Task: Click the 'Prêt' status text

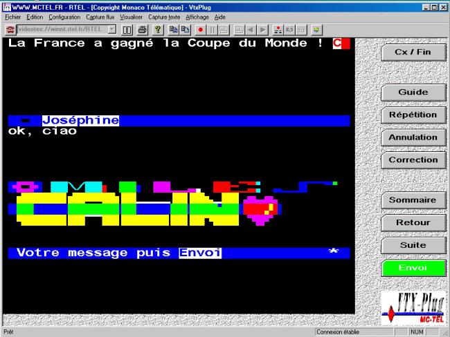Action: click(8, 332)
